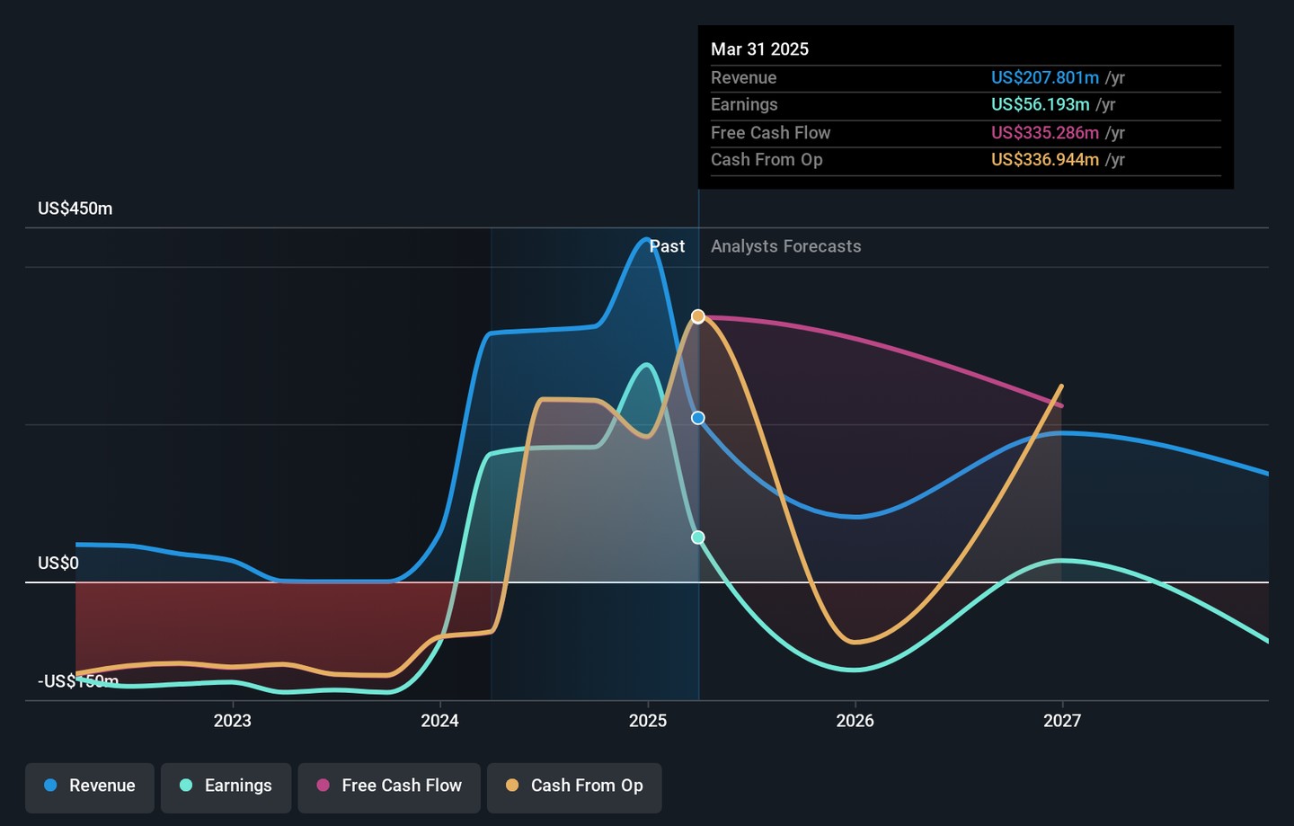Click the Past section label

(667, 246)
